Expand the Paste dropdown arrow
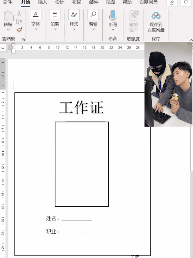Viewport: 193px width, 258px height. pyautogui.click(x=8, y=30)
